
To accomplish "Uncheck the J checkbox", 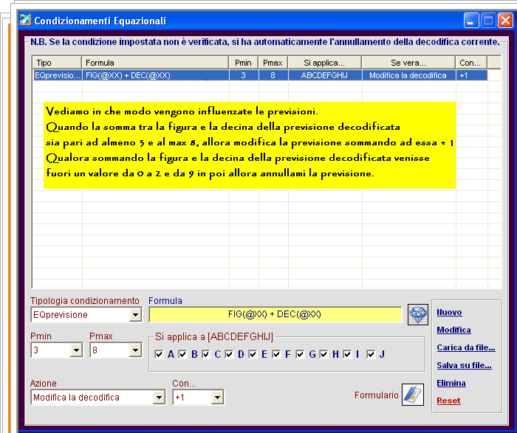I will tap(371, 354).
